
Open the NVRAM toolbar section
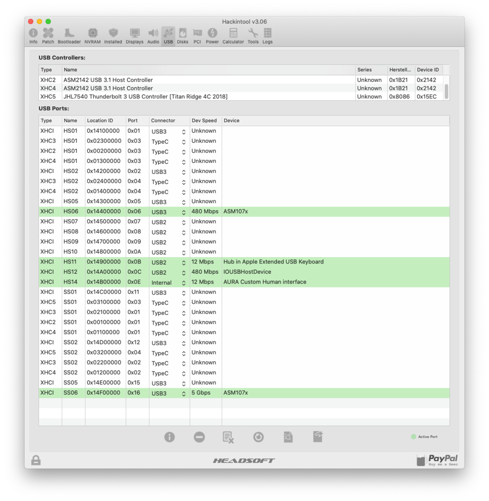tap(92, 36)
